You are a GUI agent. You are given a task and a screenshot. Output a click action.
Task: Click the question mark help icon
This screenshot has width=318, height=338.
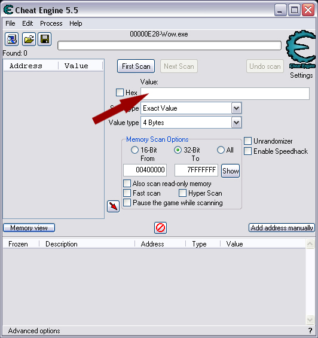point(310,330)
